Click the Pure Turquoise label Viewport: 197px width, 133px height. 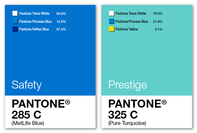(127, 123)
